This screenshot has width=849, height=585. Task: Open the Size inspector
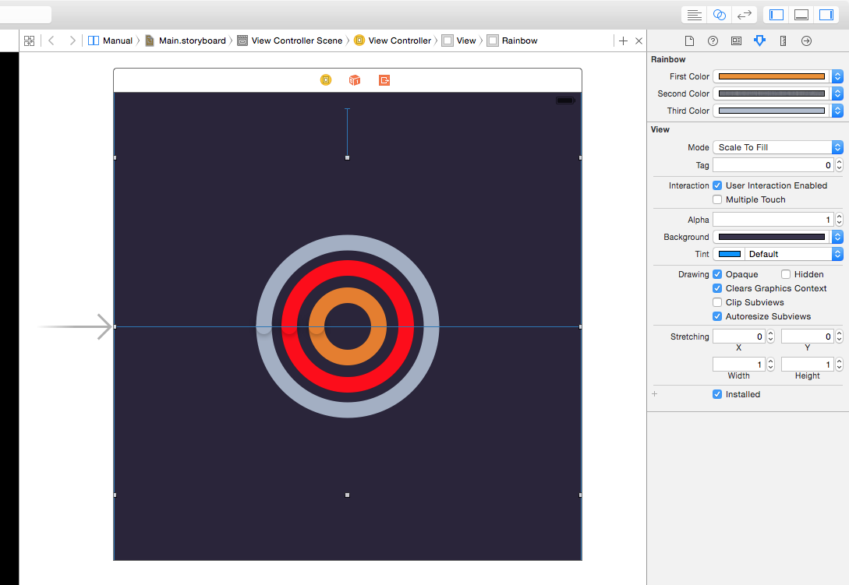tap(783, 41)
